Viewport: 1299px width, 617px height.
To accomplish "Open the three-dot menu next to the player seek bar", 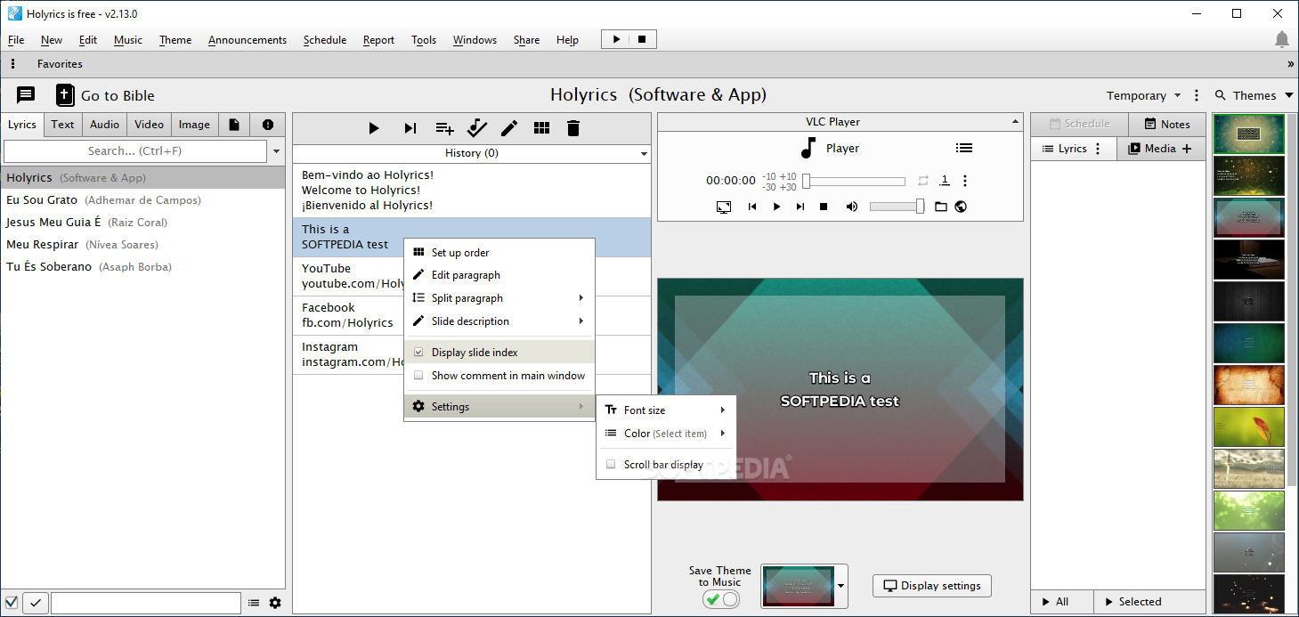I will [965, 181].
